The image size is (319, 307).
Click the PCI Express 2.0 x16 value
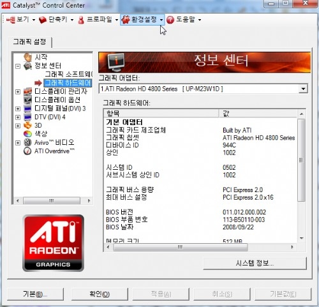tap(248, 197)
